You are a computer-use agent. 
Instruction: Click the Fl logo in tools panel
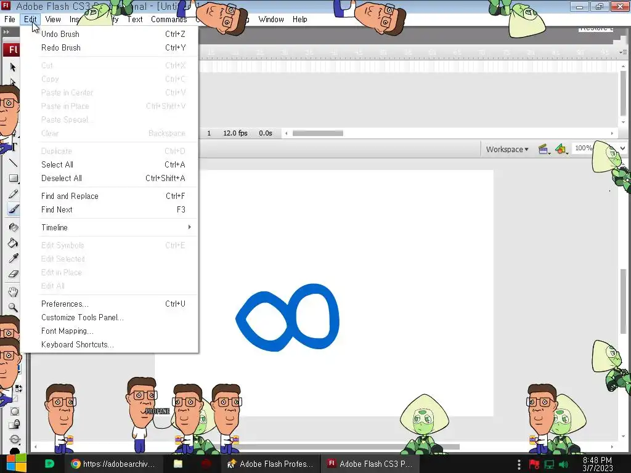[12, 49]
